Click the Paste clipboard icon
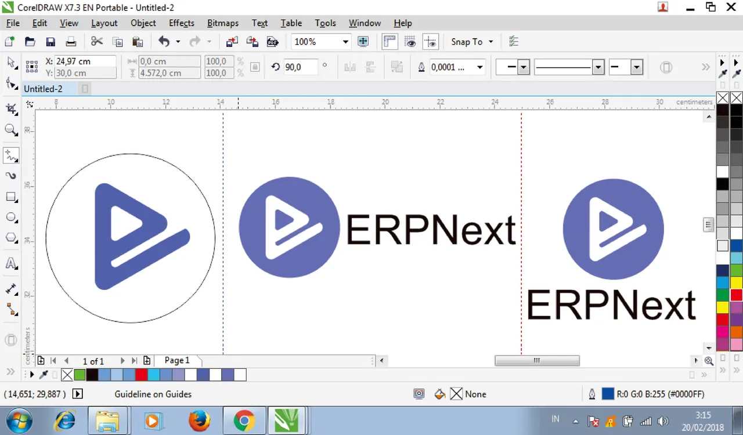 (x=138, y=42)
